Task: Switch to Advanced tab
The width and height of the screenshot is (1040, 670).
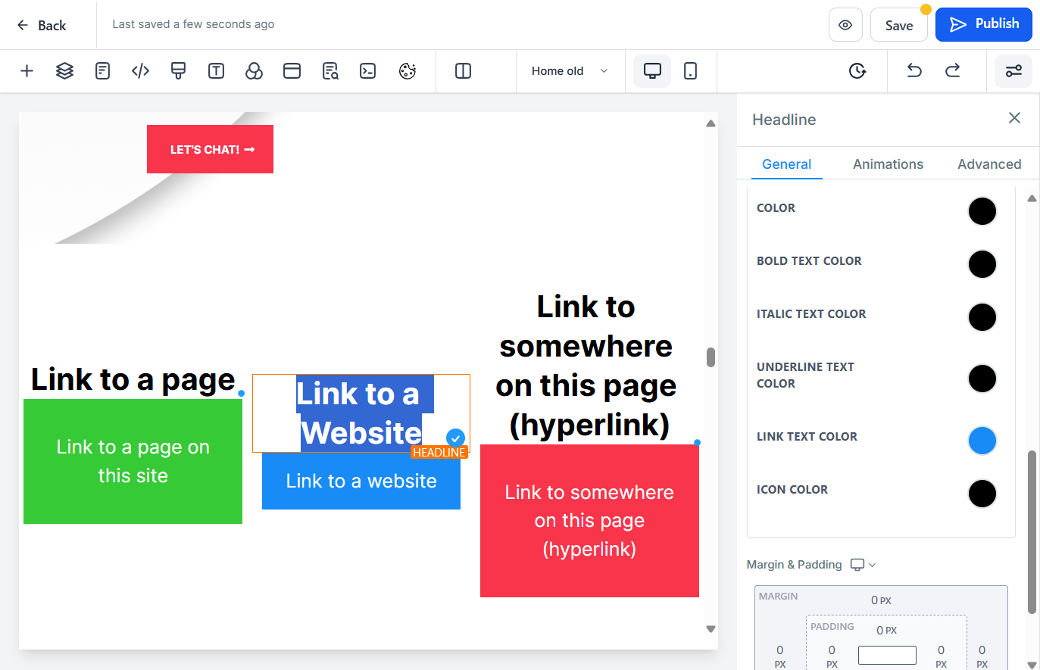Action: pos(989,164)
